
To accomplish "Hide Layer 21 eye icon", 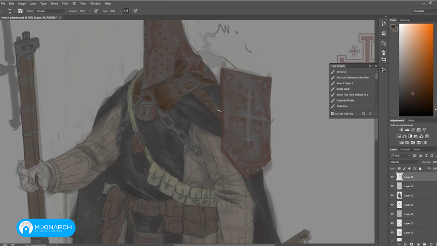I will [392, 223].
